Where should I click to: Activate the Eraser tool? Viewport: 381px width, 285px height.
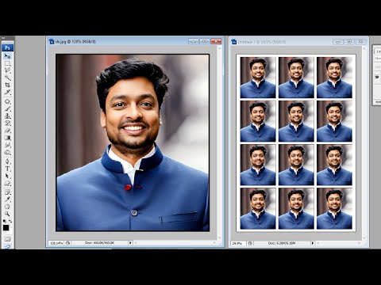[x=7, y=131]
